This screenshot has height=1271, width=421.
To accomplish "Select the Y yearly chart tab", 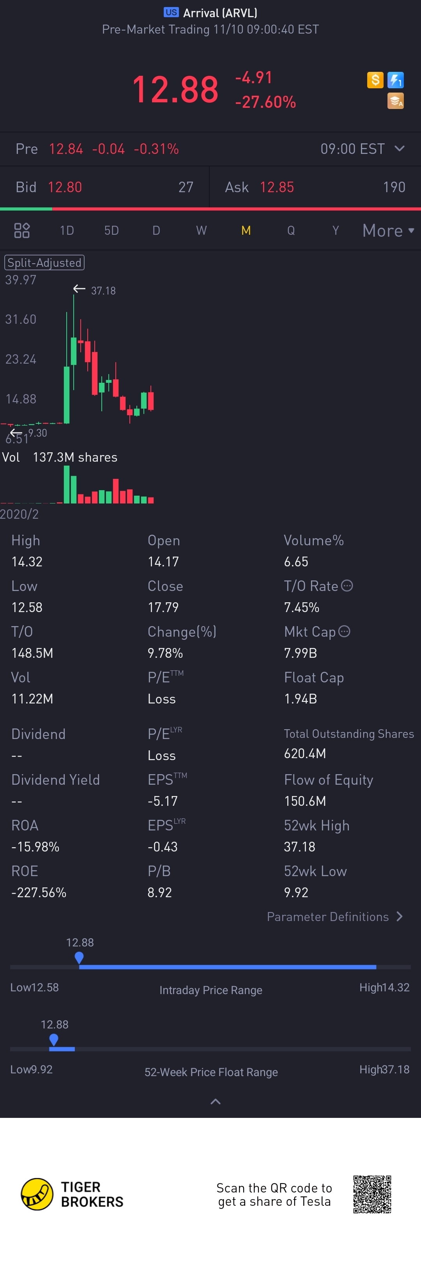I will pyautogui.click(x=335, y=230).
